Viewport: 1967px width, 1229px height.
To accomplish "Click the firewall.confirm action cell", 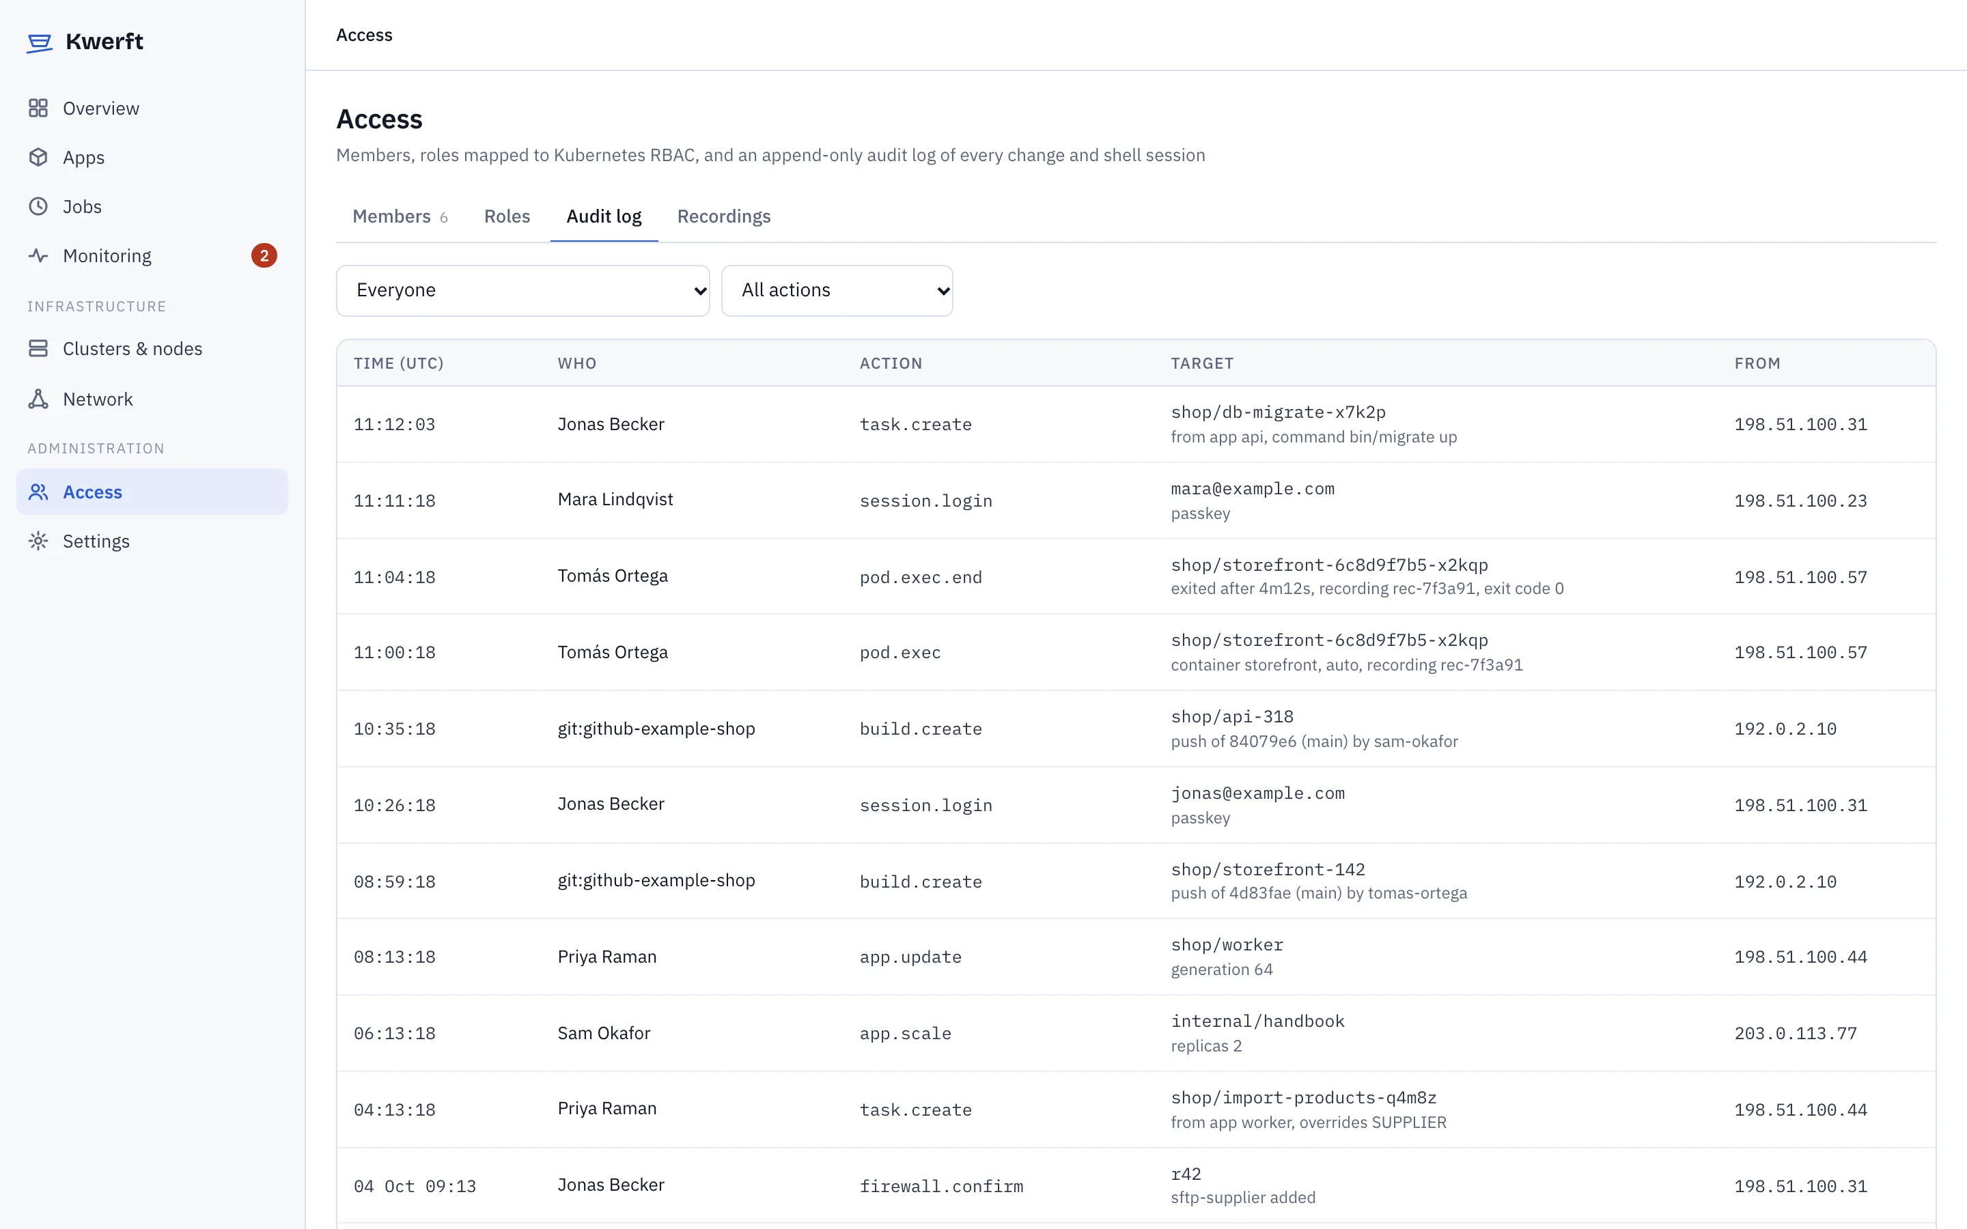I will click(x=941, y=1186).
